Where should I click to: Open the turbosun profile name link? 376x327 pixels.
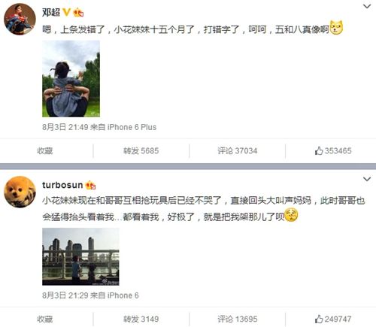(62, 185)
